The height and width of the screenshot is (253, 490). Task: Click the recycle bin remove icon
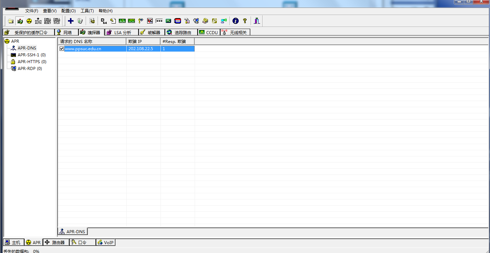(80, 21)
